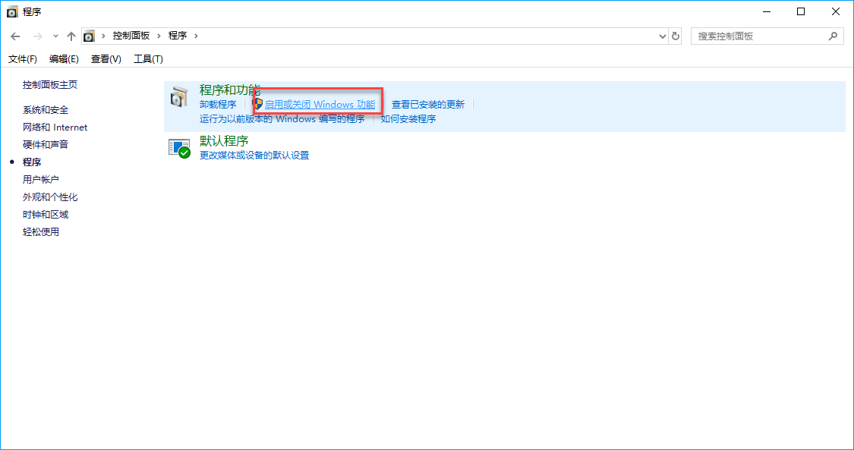Open 外观和个性化 category
Viewport: 854px width, 450px height.
[x=50, y=197]
